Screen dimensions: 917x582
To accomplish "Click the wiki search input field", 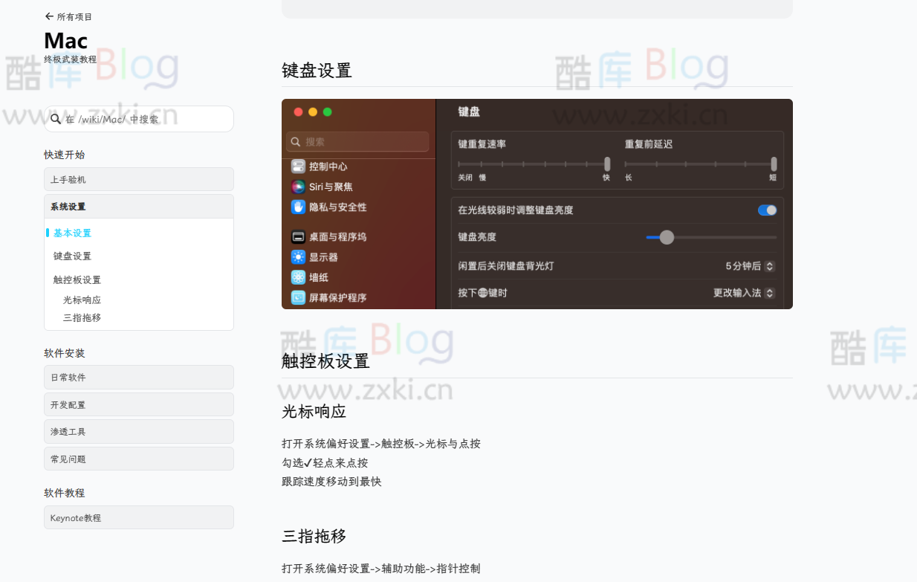I will (138, 118).
